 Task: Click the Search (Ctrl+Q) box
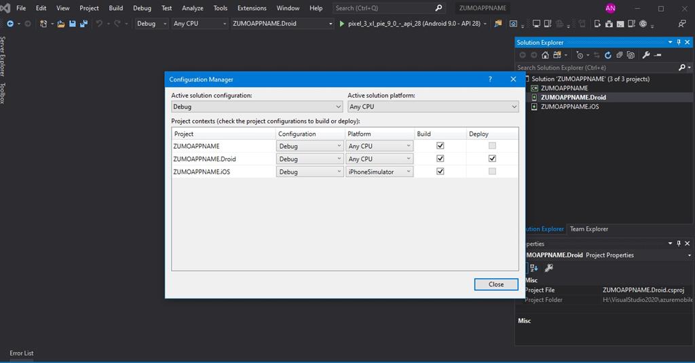389,8
